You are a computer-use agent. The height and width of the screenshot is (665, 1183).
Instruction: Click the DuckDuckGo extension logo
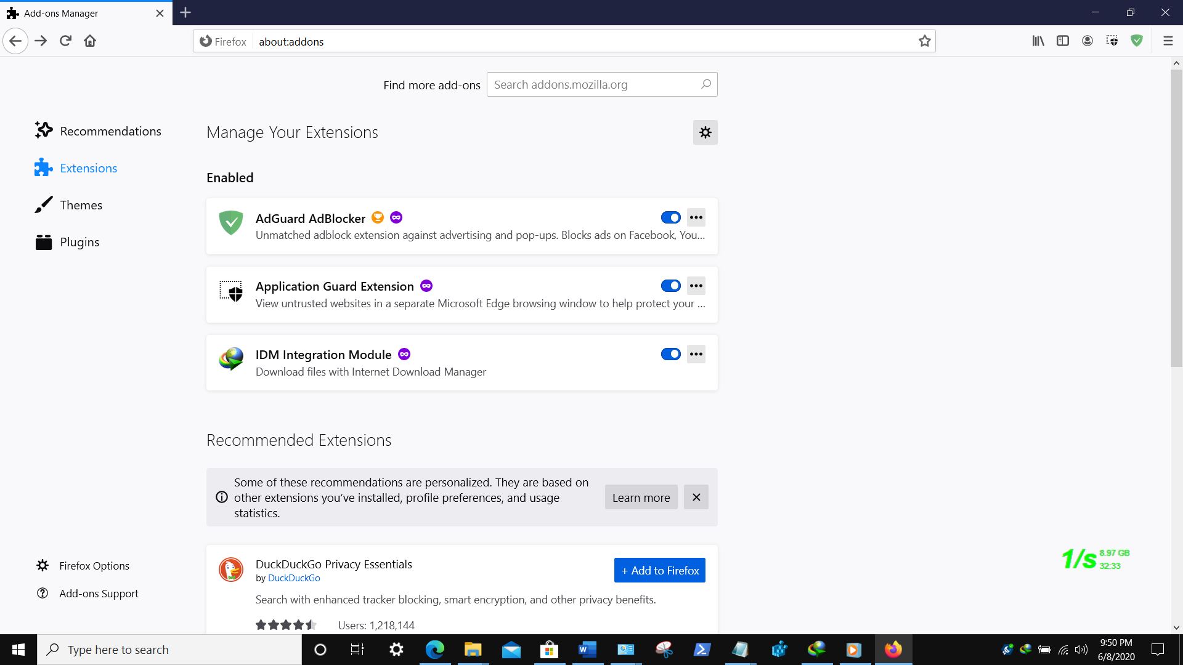point(231,570)
